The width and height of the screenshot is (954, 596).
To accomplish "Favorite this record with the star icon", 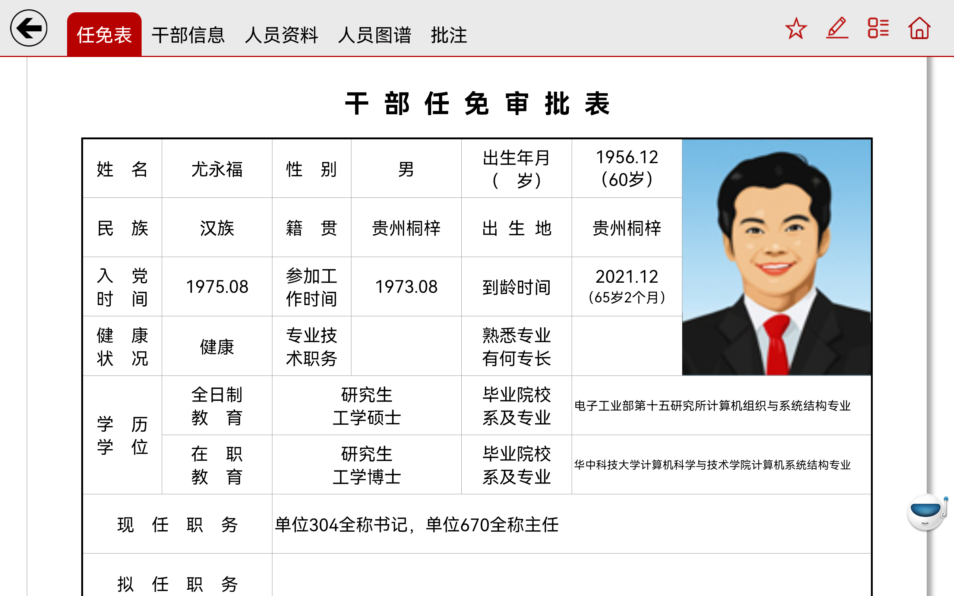I will point(796,28).
